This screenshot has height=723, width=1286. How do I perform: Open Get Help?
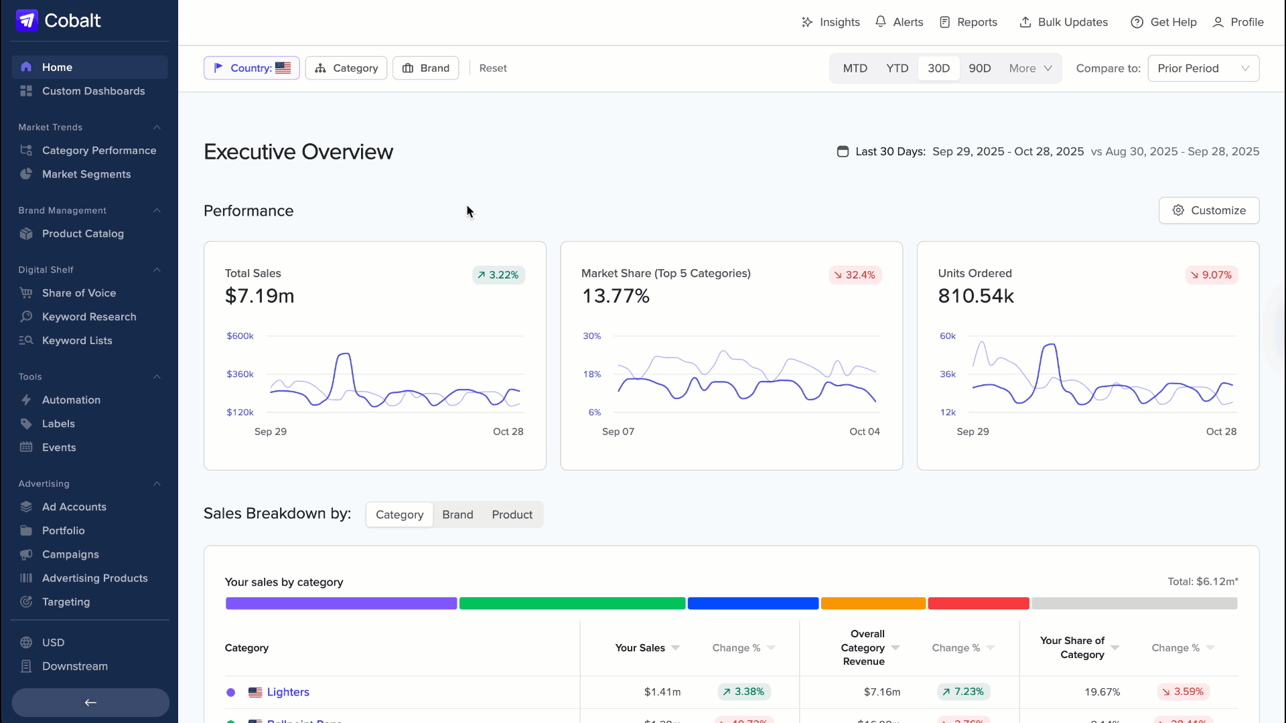(x=1163, y=22)
